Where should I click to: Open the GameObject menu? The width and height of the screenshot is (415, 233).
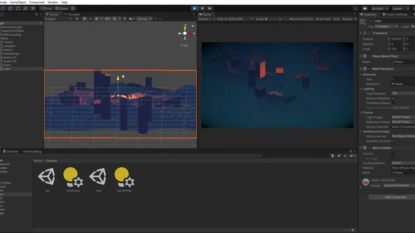[x=18, y=2]
